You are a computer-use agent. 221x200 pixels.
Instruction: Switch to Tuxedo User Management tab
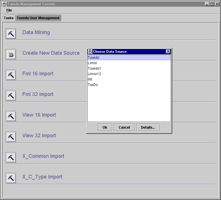(x=38, y=18)
